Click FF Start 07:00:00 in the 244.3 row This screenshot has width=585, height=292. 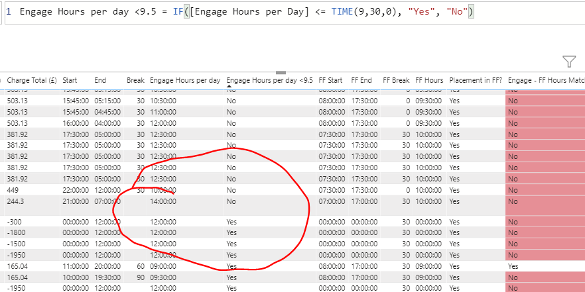(x=332, y=201)
